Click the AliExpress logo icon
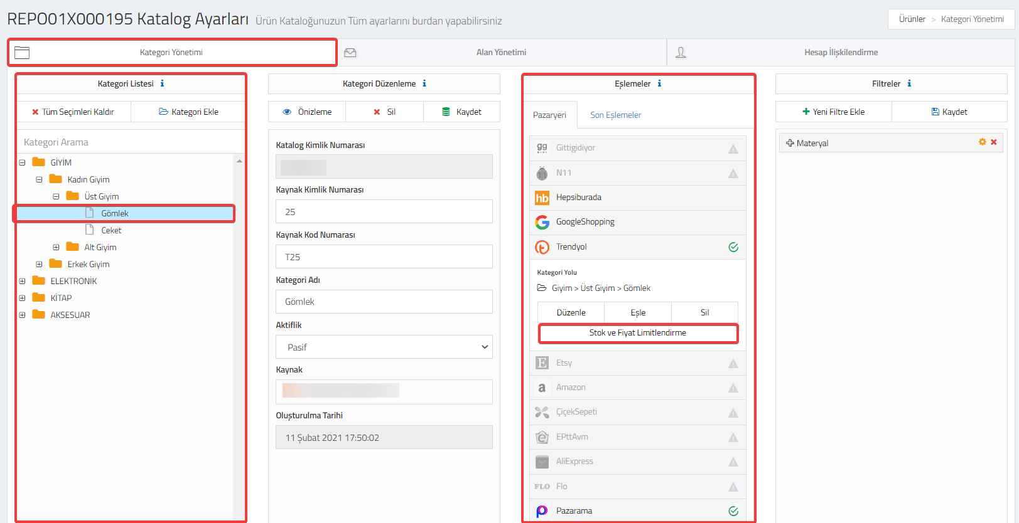1019x523 pixels. point(542,462)
